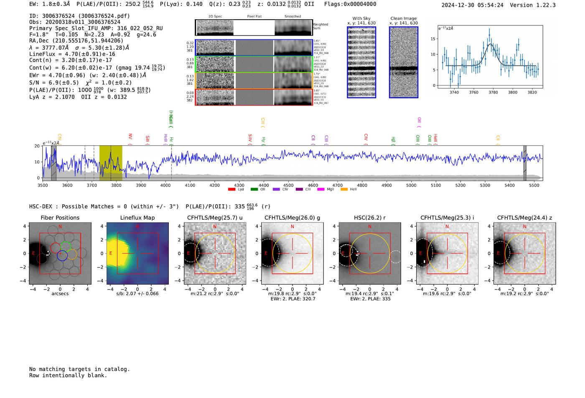Click the 'Pixel Flat' column header
Screen dimensions: 585x398
tap(254, 17)
